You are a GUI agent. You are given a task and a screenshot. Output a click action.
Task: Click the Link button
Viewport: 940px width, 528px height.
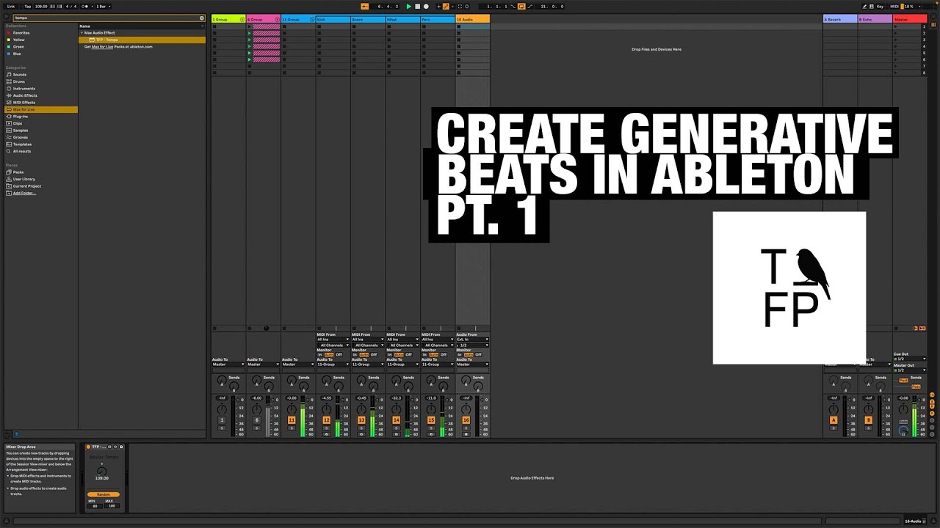pyautogui.click(x=11, y=6)
